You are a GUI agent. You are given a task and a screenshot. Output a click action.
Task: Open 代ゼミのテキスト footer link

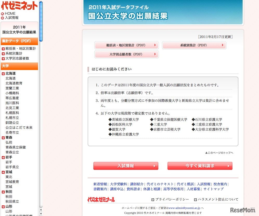pos(160,184)
